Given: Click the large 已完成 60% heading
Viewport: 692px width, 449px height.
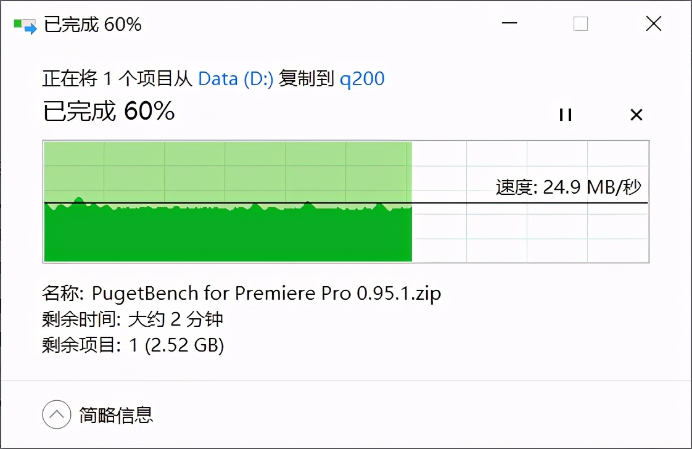Looking at the screenshot, I should pyautogui.click(x=109, y=112).
